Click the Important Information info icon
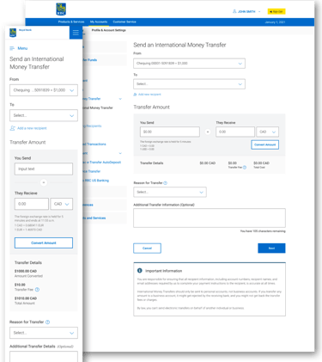 tap(140, 271)
